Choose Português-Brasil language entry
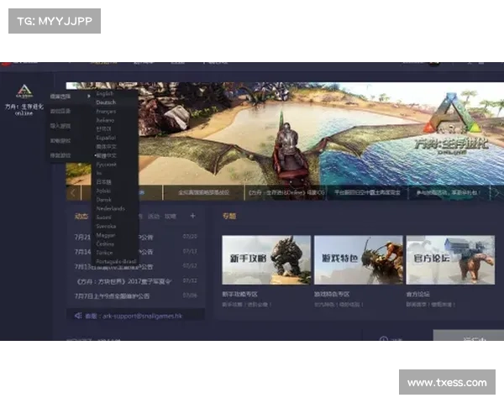The image size is (504, 403). (x=116, y=261)
